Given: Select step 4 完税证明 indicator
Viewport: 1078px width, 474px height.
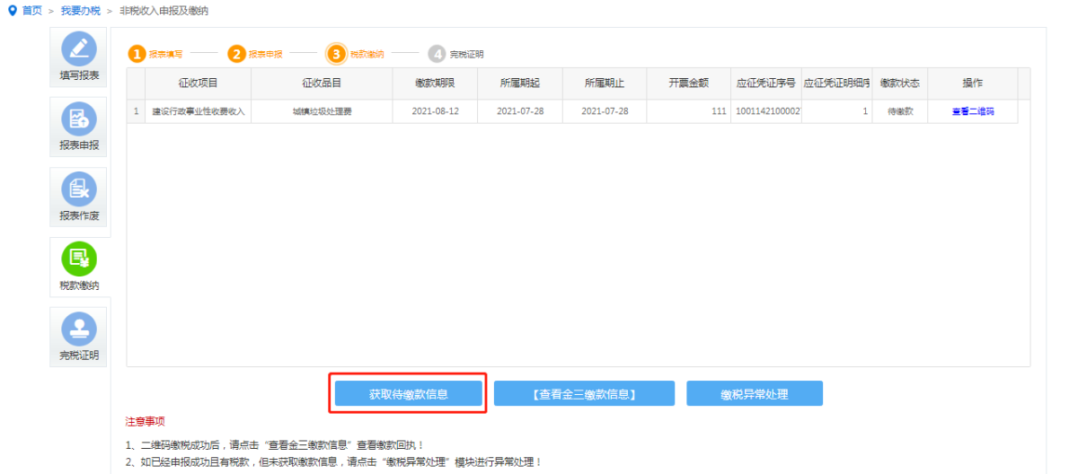Looking at the screenshot, I should click(x=437, y=54).
